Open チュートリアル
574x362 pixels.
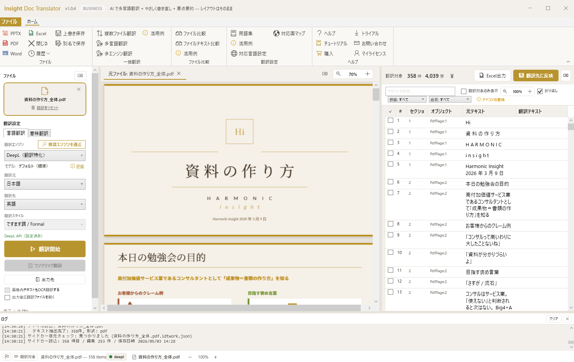(x=332, y=43)
